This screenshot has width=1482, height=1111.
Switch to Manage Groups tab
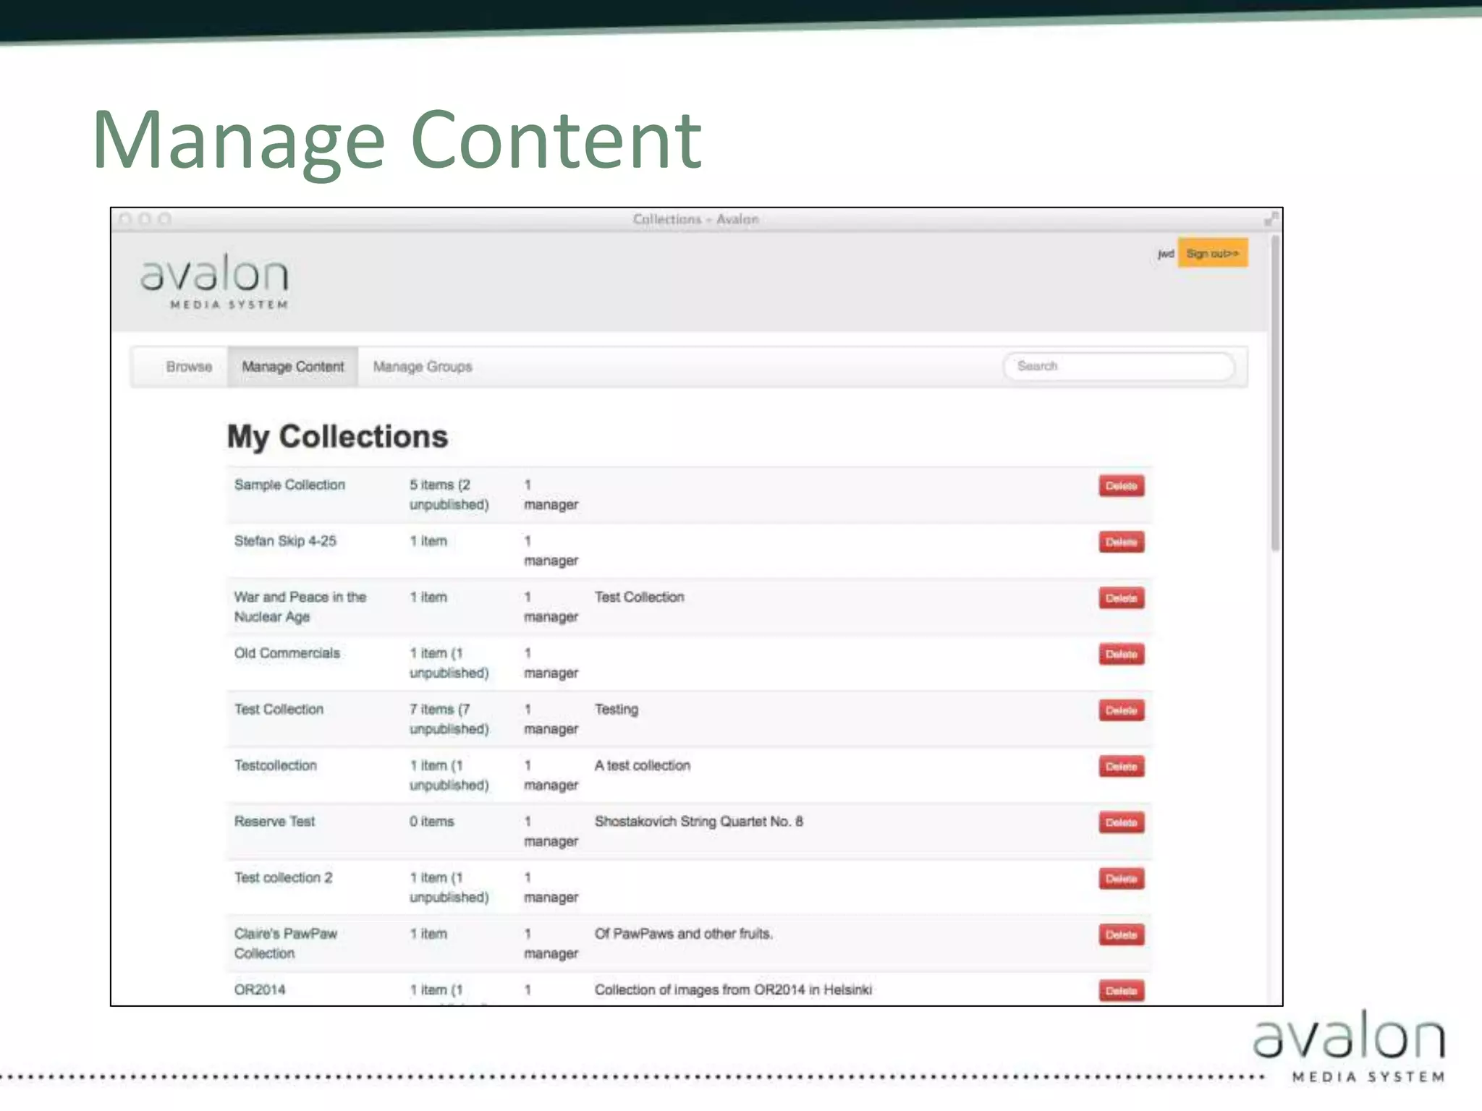[x=423, y=367]
